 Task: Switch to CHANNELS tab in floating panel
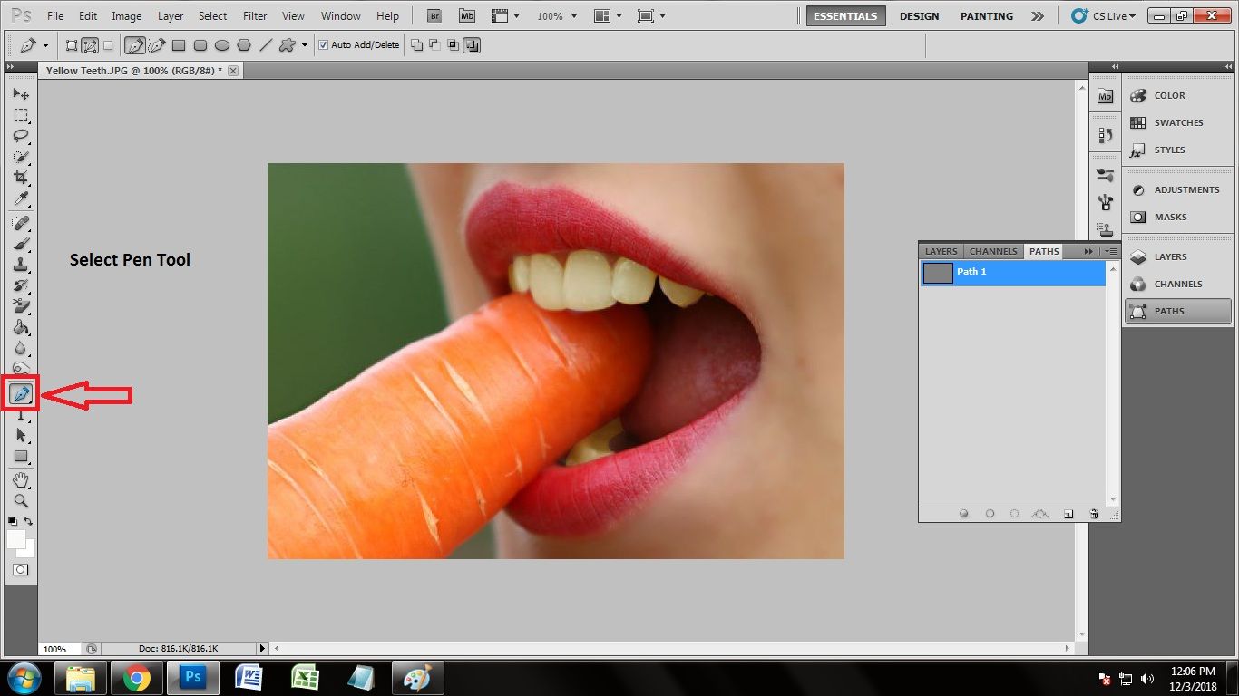tap(993, 251)
